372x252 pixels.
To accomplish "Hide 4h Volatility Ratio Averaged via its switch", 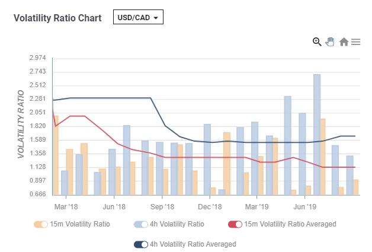I will click(x=142, y=244).
